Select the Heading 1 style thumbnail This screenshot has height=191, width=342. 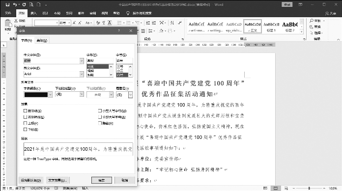(x=271, y=27)
